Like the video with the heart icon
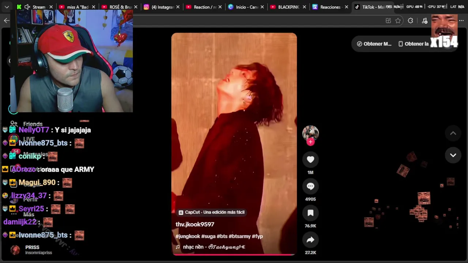 coord(310,160)
